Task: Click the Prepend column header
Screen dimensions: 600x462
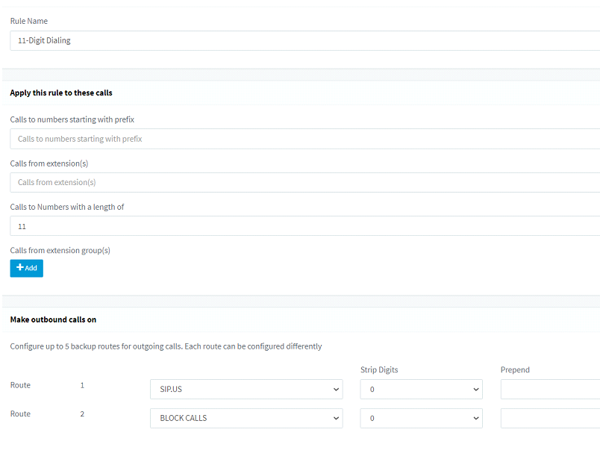Action: click(x=515, y=369)
